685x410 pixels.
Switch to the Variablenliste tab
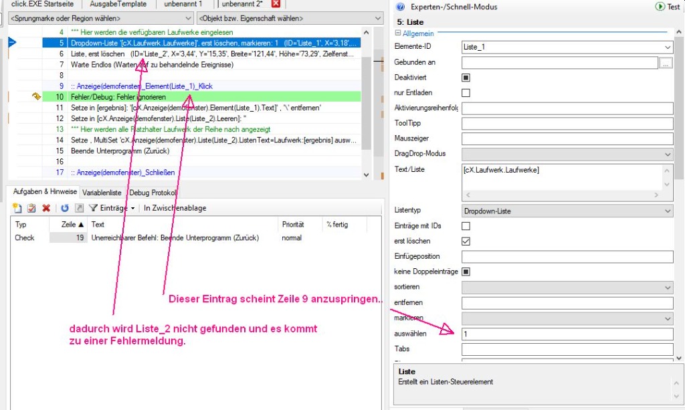point(102,193)
